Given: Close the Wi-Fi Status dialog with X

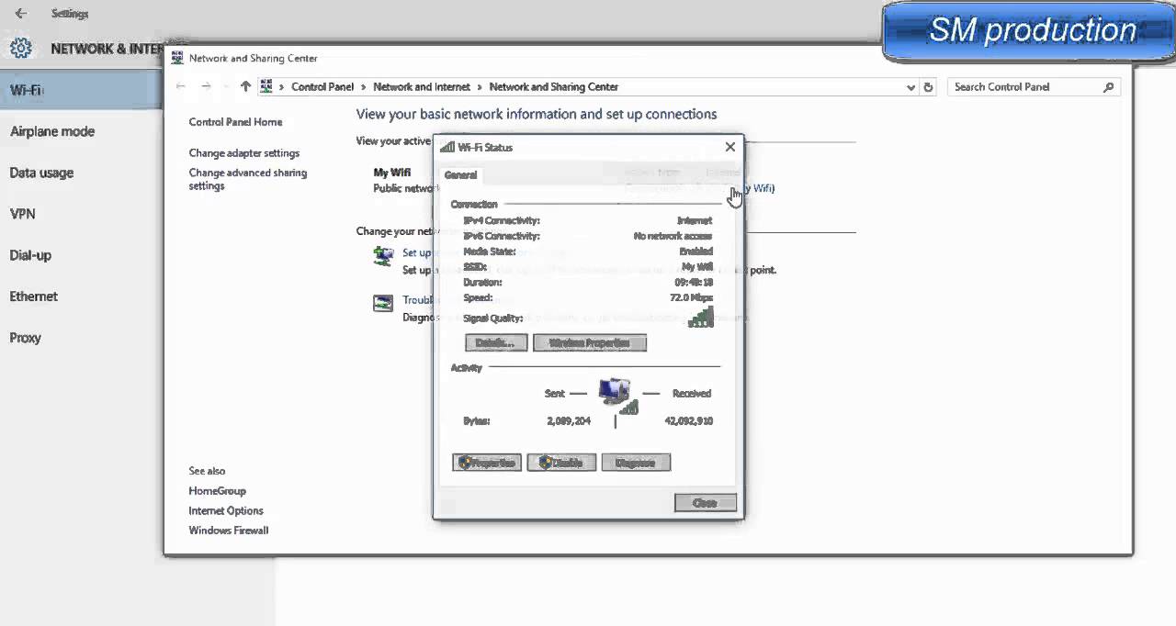Looking at the screenshot, I should pyautogui.click(x=729, y=147).
